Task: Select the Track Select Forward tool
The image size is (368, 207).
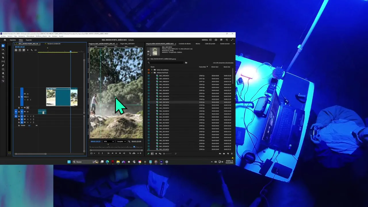Action: pos(3,50)
